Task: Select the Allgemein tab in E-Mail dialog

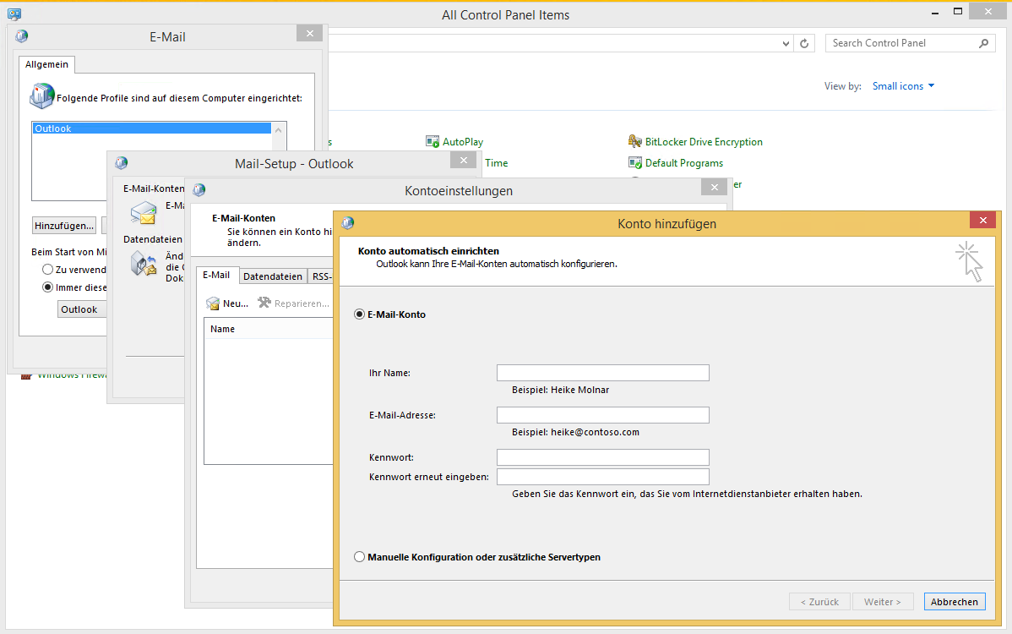Action: [47, 64]
